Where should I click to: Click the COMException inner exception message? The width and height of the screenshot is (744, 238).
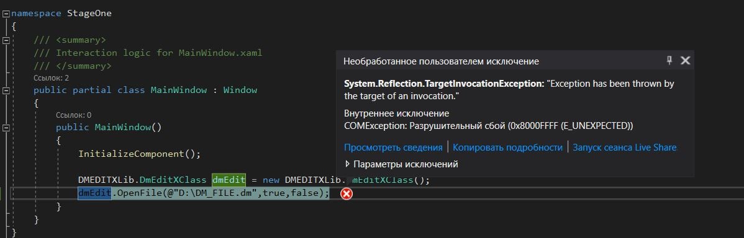click(x=488, y=126)
